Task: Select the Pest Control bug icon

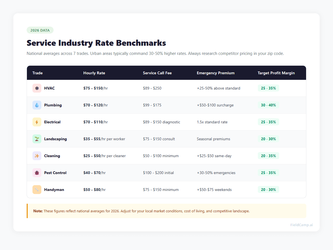Action: (x=37, y=173)
